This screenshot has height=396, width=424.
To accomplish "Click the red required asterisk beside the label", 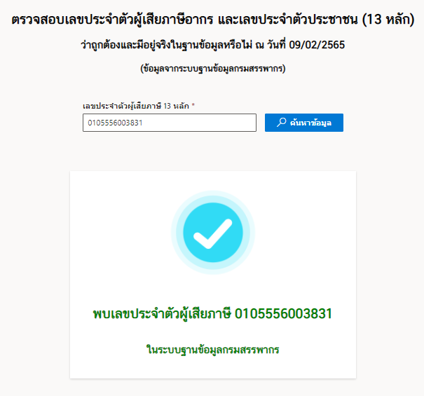I will 193,105.
